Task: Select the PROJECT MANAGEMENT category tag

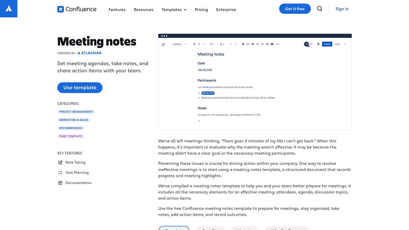Action: pos(76,112)
